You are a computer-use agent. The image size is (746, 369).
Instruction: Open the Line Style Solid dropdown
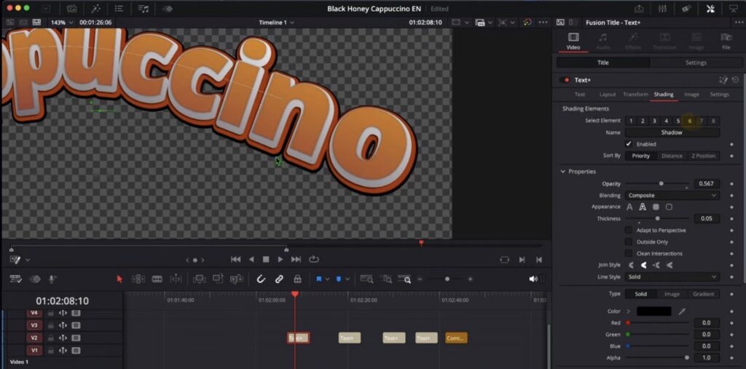tap(672, 277)
